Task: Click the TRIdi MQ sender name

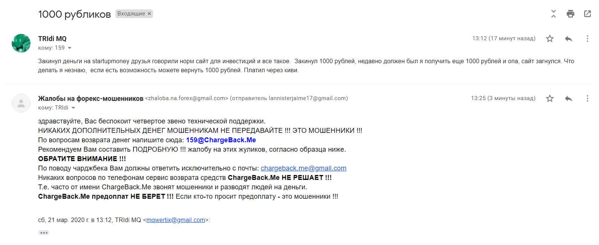Action: point(52,38)
